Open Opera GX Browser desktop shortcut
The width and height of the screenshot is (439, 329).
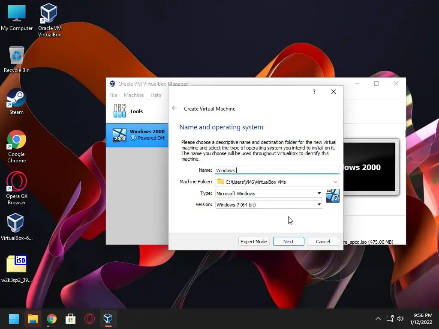tap(17, 188)
